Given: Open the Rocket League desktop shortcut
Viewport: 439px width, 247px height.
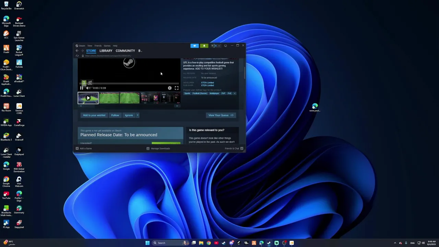Looking at the screenshot, I should tap(19, 50).
